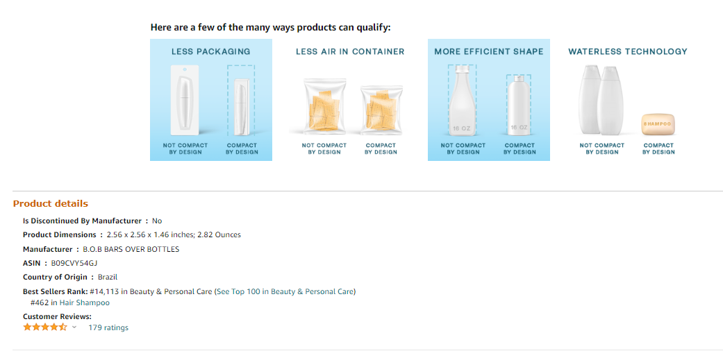Open the 179 ratings link
Screen dimensions: 723x351
coord(108,327)
